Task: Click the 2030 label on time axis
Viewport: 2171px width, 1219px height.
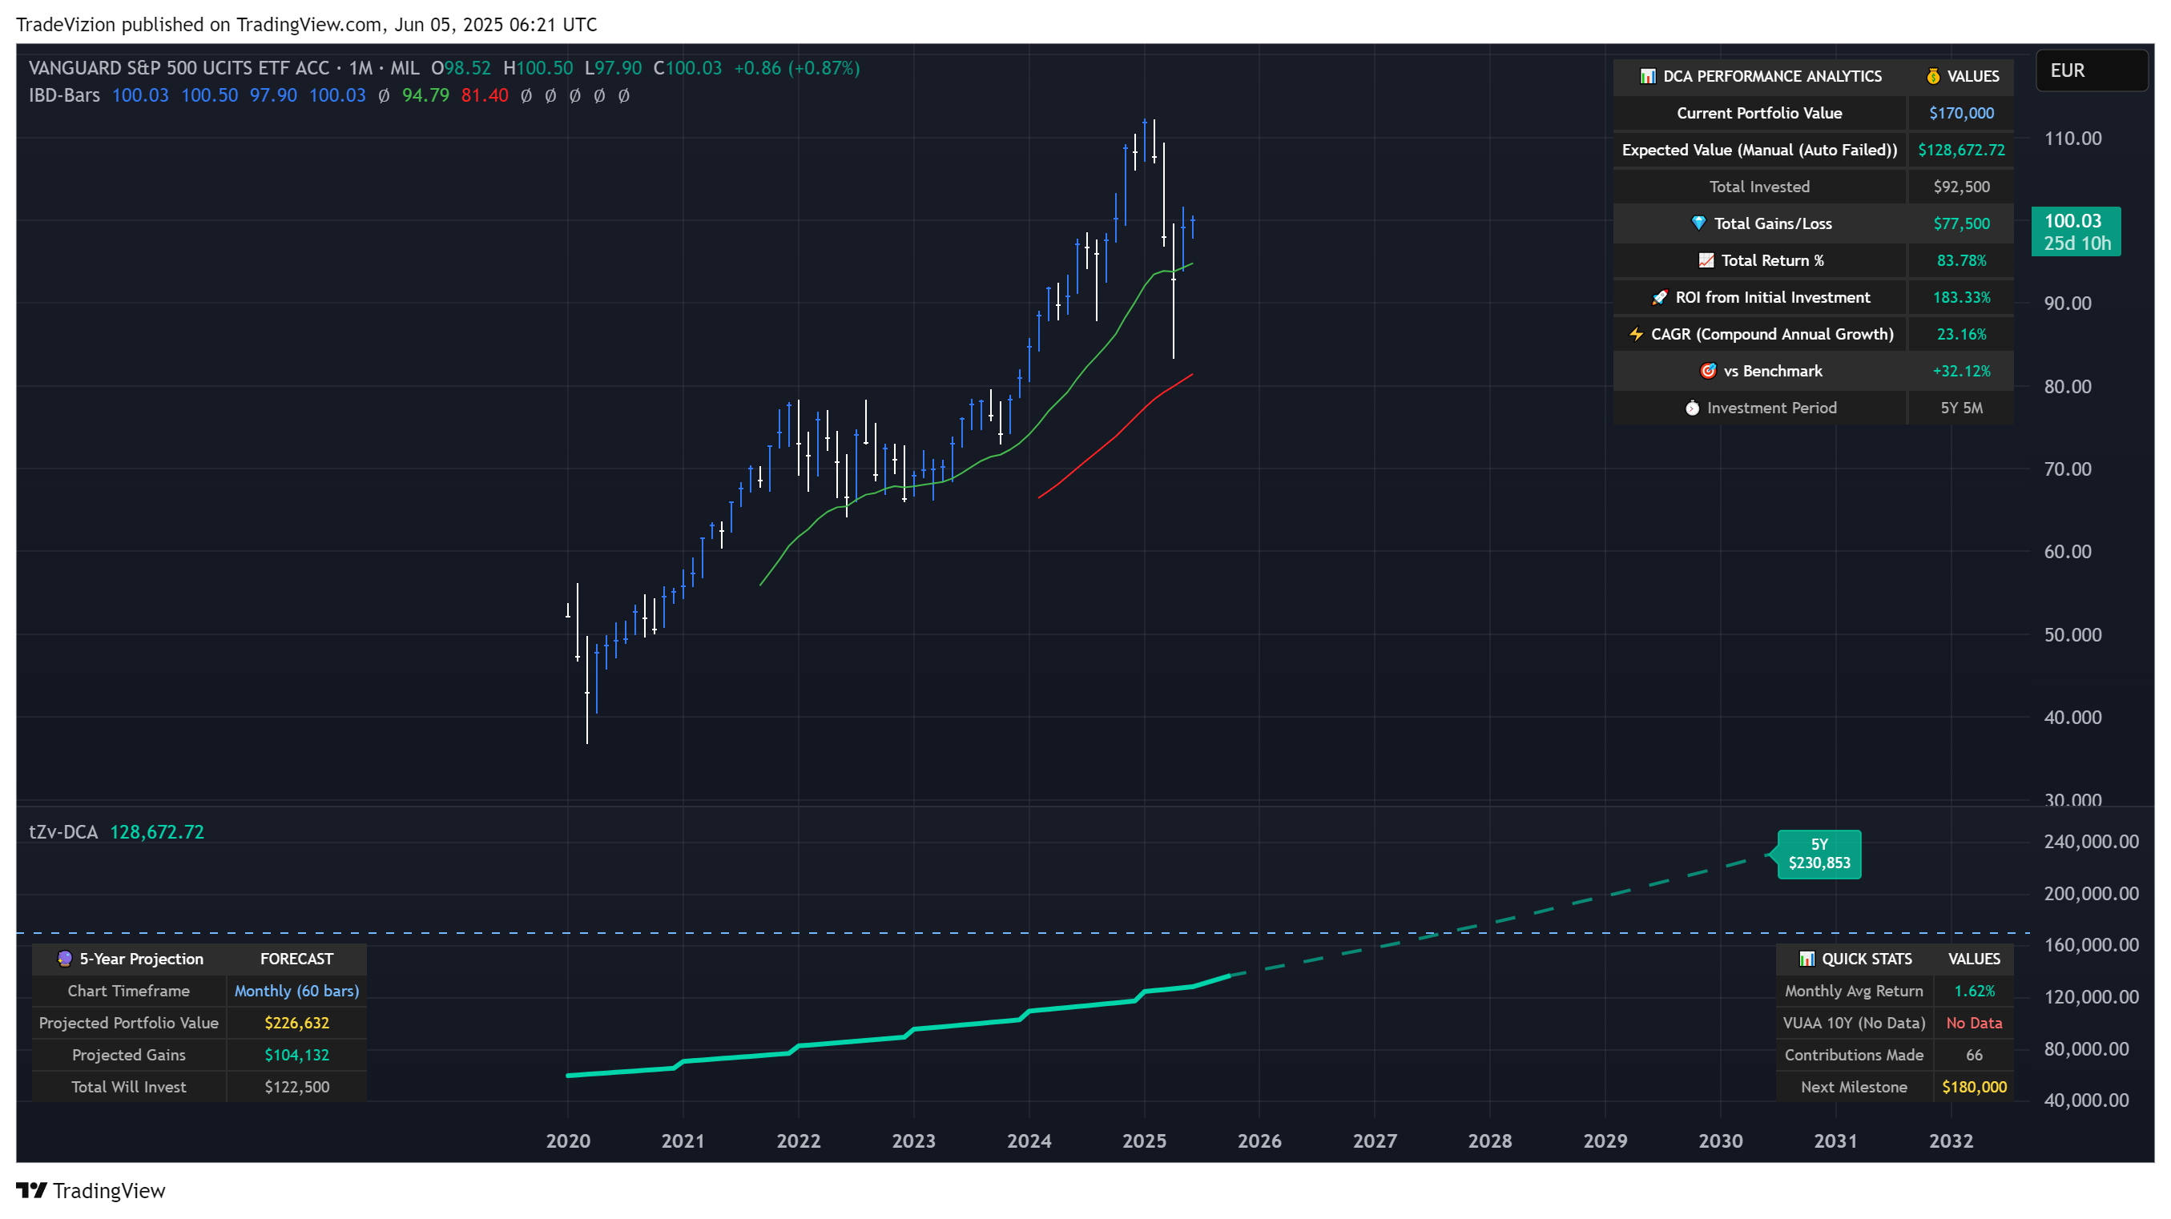Action: click(x=1720, y=1141)
